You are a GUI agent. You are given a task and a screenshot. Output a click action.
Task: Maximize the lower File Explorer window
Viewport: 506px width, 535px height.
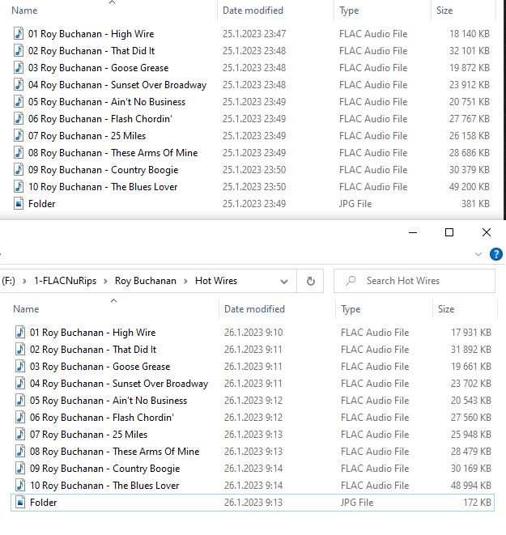449,233
